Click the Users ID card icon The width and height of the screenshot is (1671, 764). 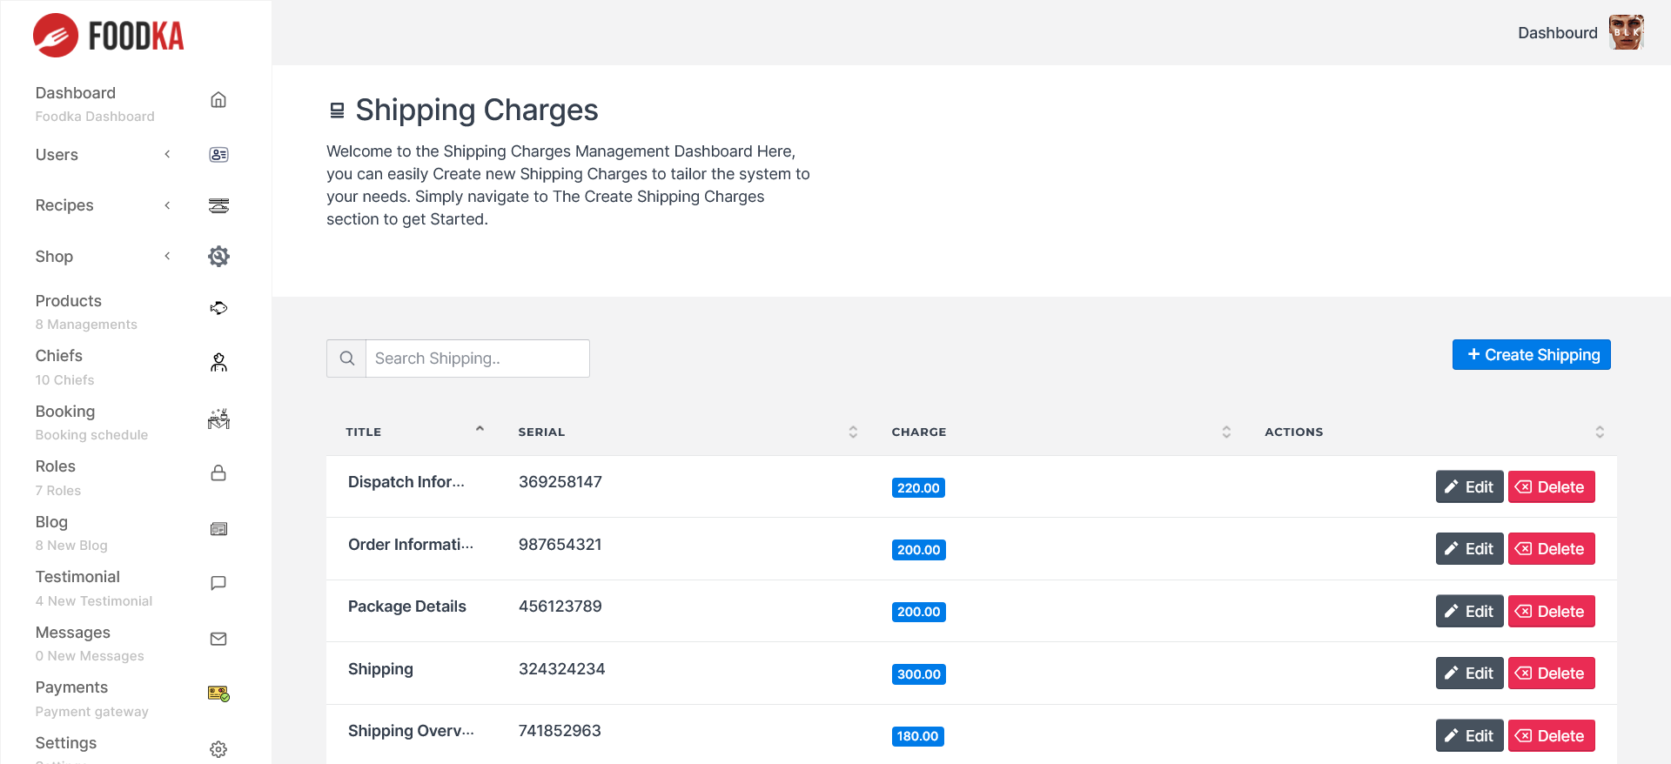coord(218,155)
